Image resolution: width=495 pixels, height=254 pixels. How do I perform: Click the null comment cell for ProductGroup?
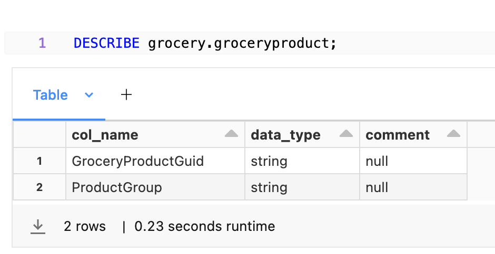377,187
